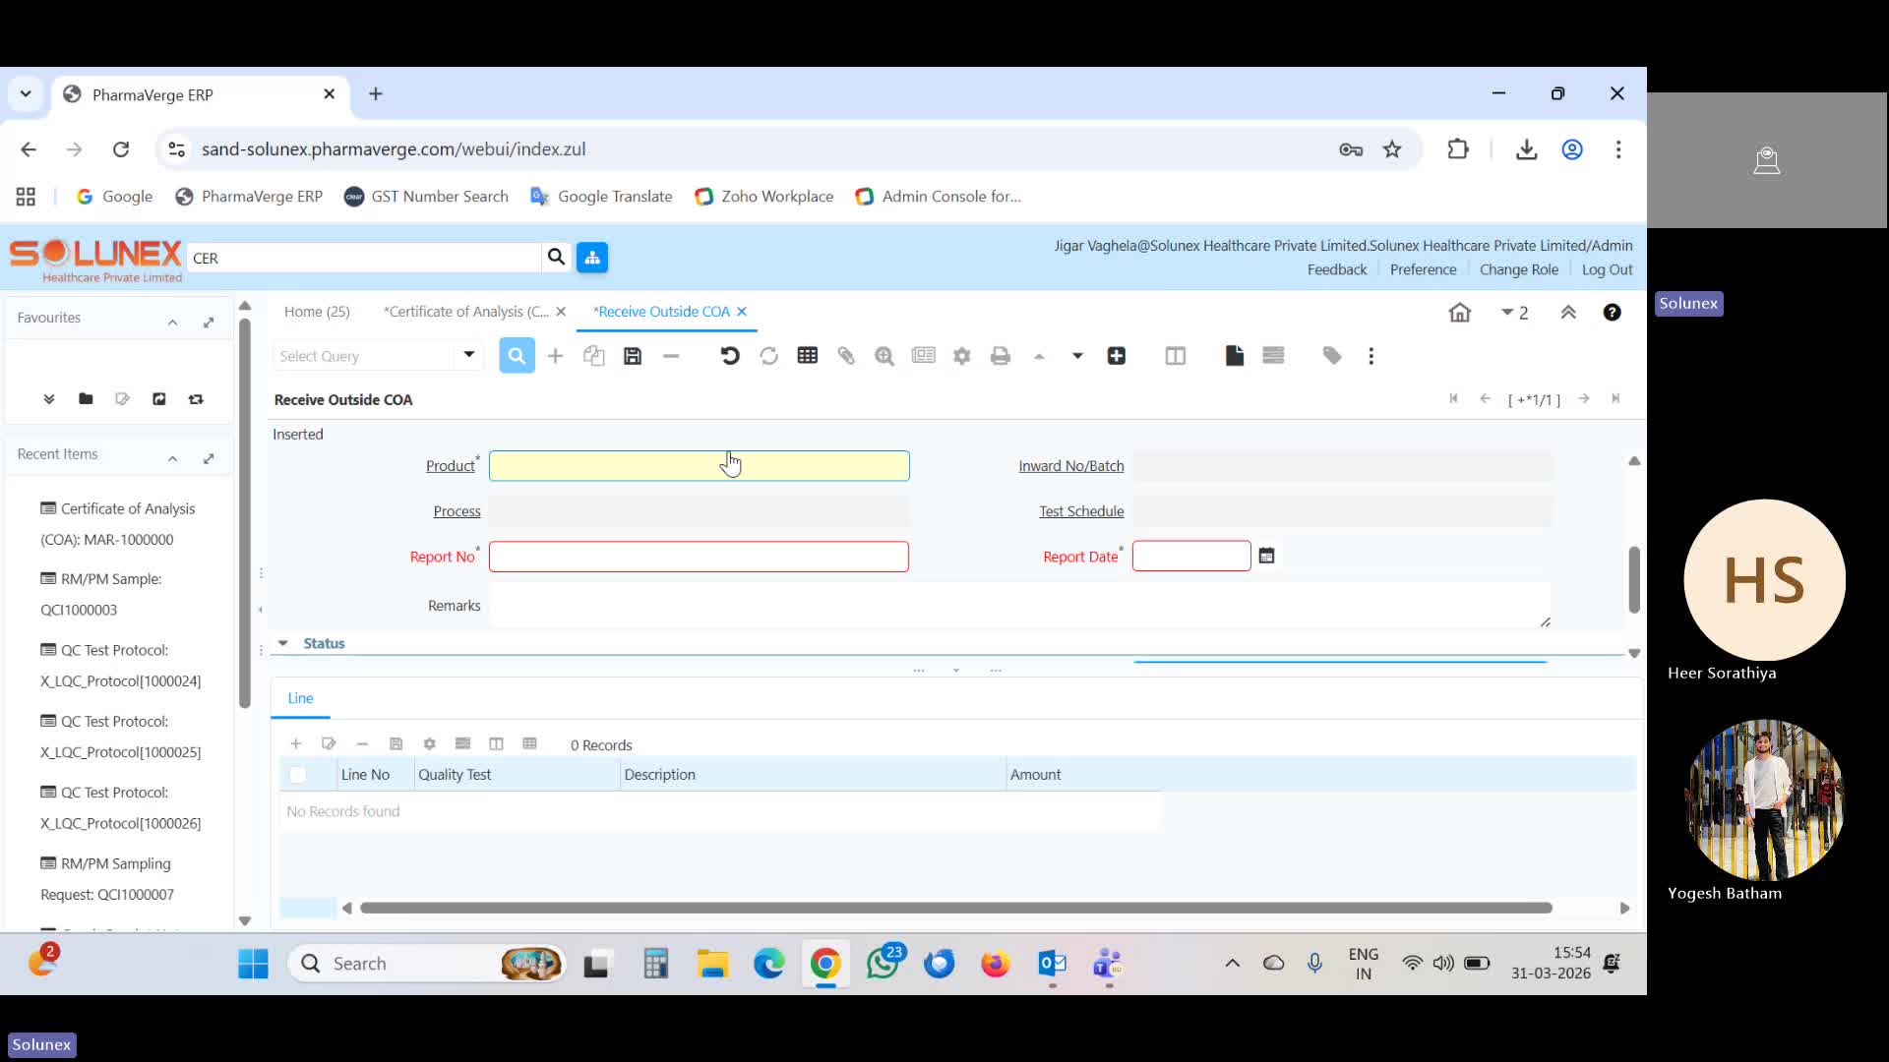Tick the select-all checkbox in Line grid
The image size is (1889, 1062).
point(298,775)
